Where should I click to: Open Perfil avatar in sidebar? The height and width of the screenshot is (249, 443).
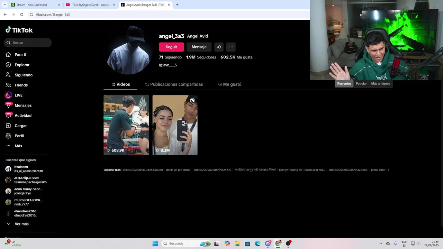tap(8, 136)
